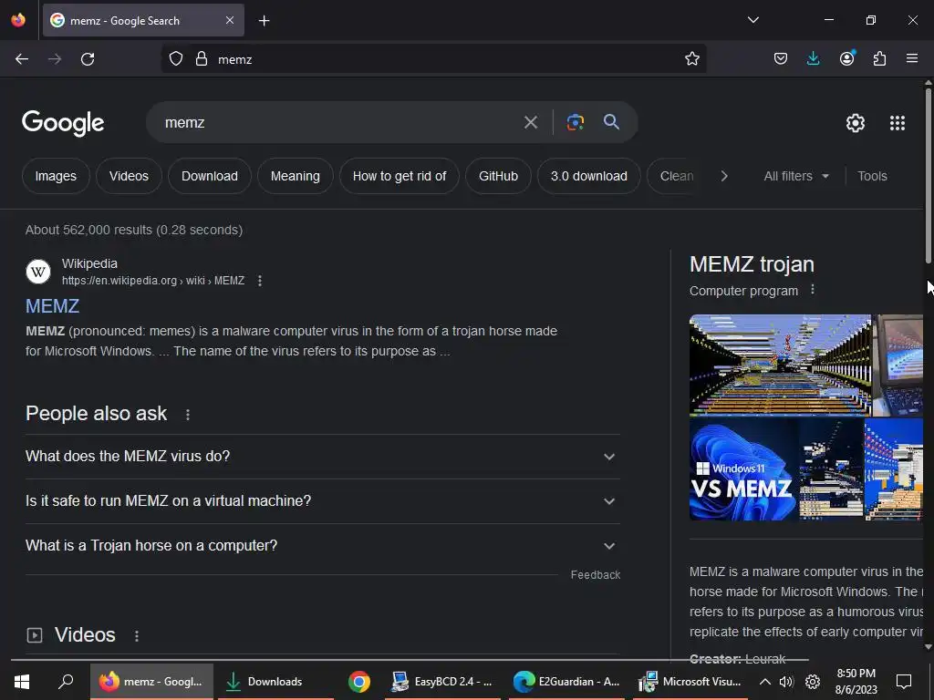Bookmark this page with the star
The image size is (934, 700).
(691, 59)
